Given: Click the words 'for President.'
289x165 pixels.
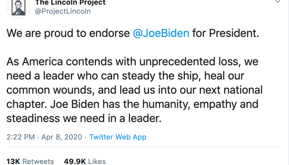Looking at the screenshot, I should (225, 33).
